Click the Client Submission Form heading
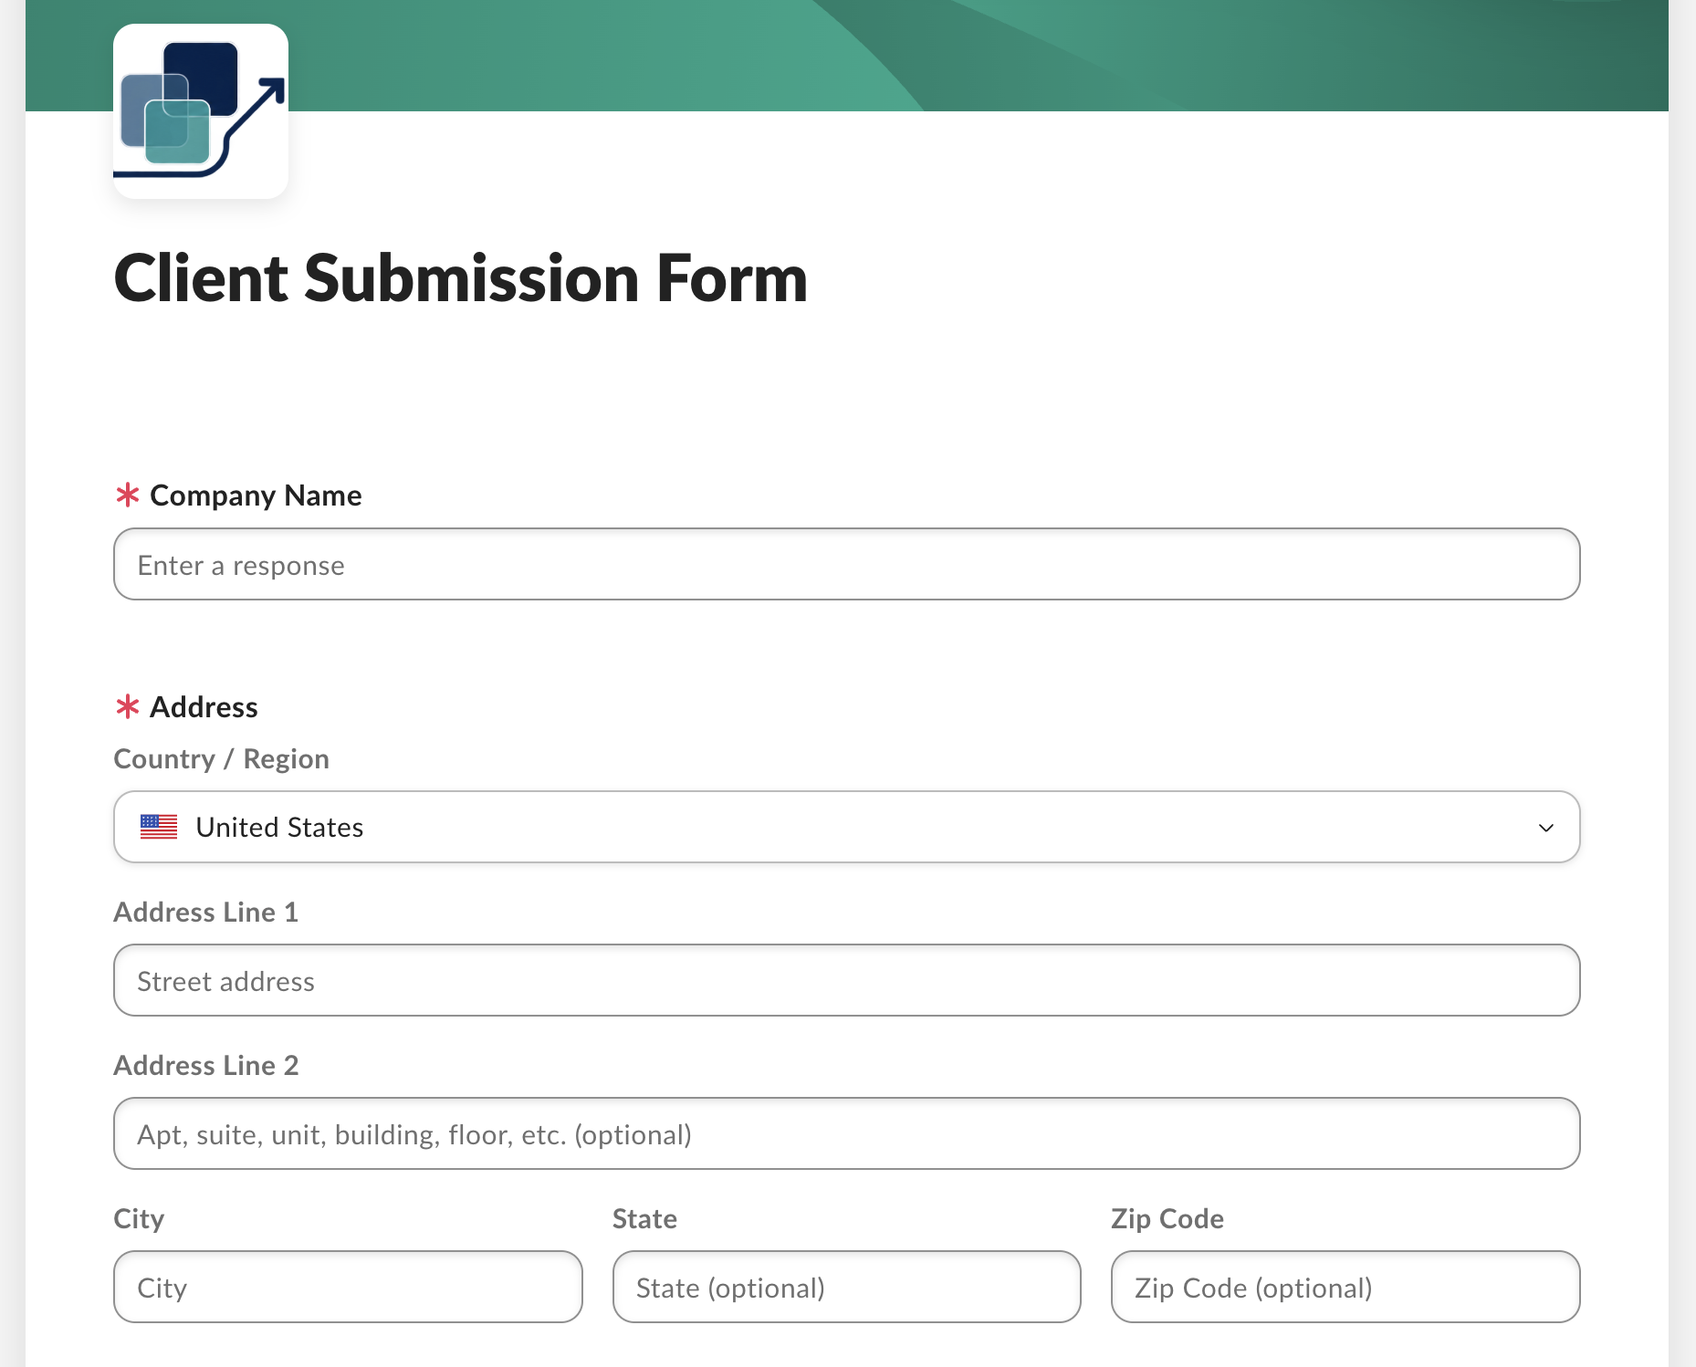Image resolution: width=1696 pixels, height=1367 pixels. click(x=461, y=278)
